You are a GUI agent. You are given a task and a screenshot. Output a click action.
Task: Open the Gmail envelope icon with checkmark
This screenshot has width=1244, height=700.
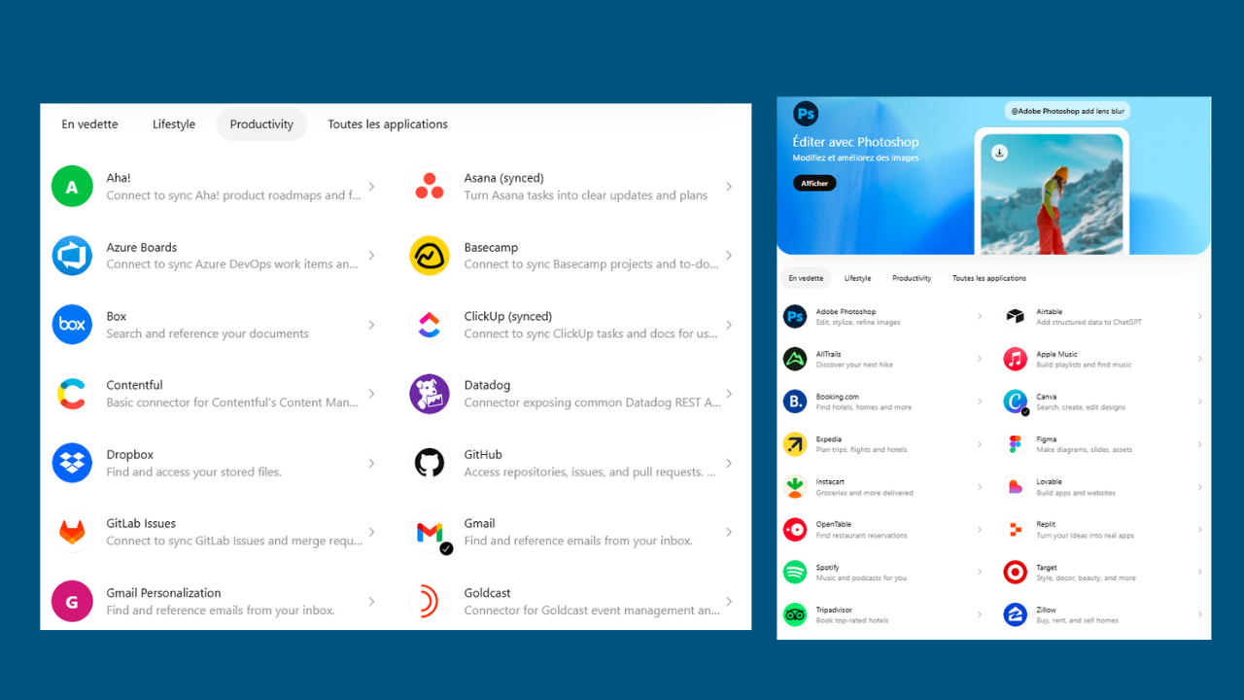[430, 532]
